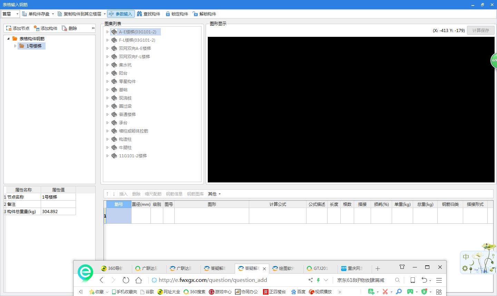Click the move row up arrow
Viewport: 497px width, 296px height.
[107, 194]
